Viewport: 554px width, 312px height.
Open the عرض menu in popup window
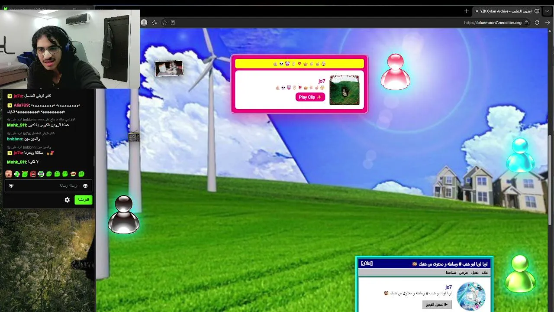pos(464,273)
